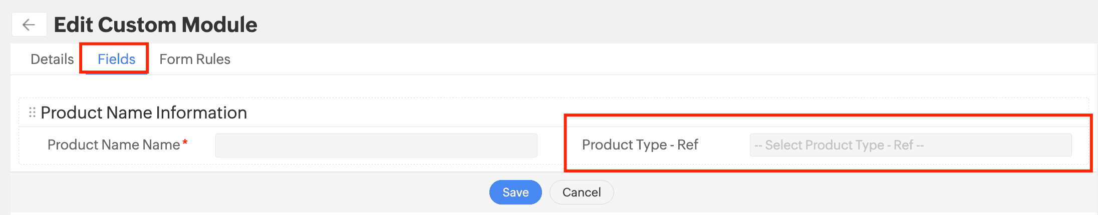Image resolution: width=1098 pixels, height=215 pixels.
Task: Grab the Product Name Information drag handle
Action: coord(32,112)
